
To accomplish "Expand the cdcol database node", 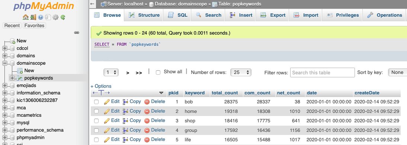I will [x=5, y=48].
